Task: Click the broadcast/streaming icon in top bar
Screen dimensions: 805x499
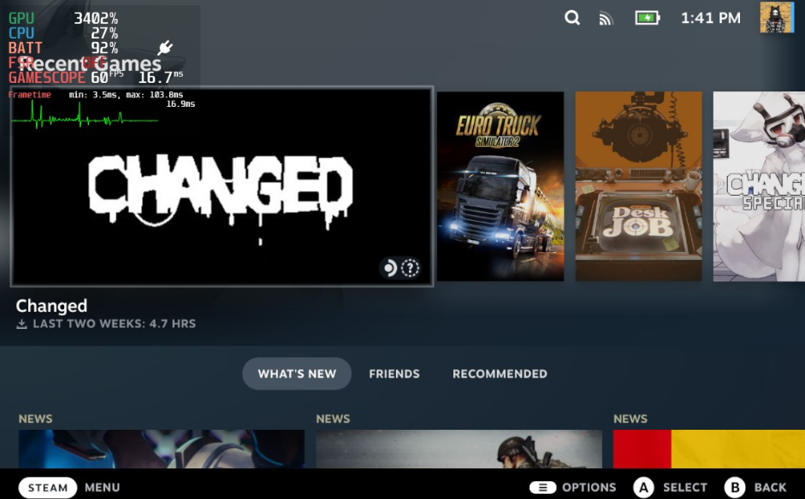Action: [604, 16]
